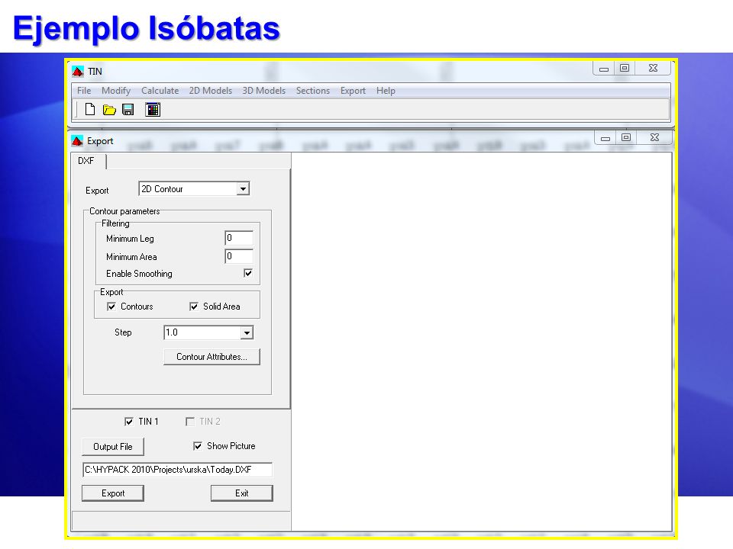The image size is (733, 549).
Task: Click the Minimum Leg input field
Action: [x=239, y=238]
